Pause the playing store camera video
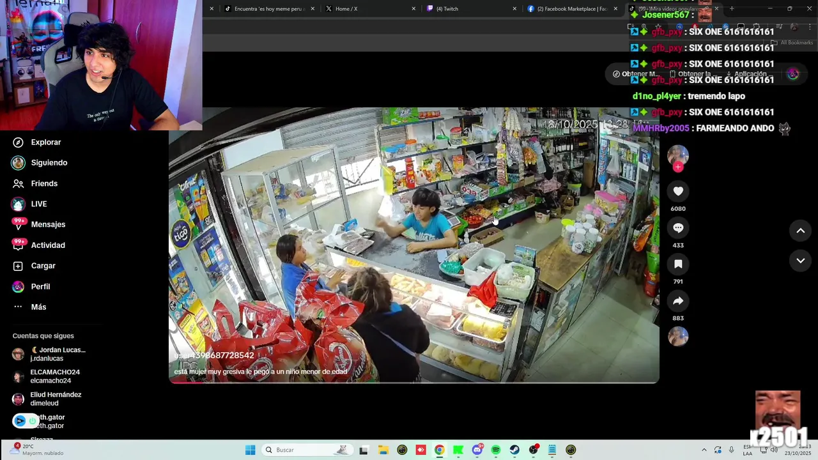The width and height of the screenshot is (818, 460). coord(413,245)
